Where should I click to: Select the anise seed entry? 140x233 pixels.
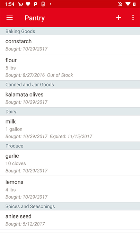tap(70, 219)
